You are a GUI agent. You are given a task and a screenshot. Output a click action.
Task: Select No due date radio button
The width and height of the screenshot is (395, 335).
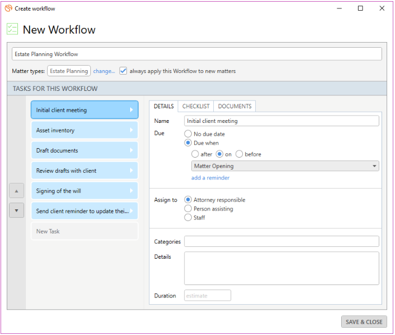188,134
